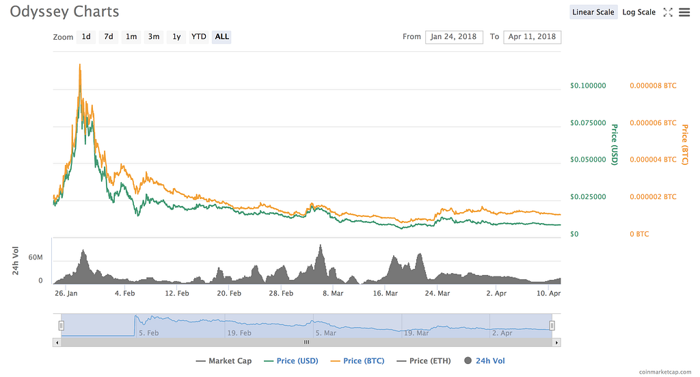Click the 60M volume axis label
The height and width of the screenshot is (377, 700).
[x=36, y=257]
